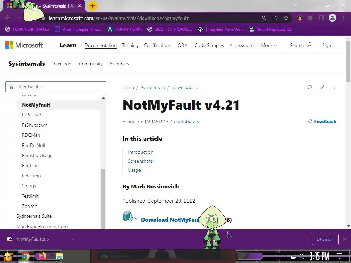Open Reghide in the sidebar

(x=30, y=165)
